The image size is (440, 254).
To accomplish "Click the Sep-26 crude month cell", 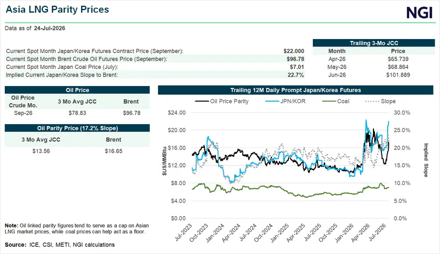I will coord(23,113).
